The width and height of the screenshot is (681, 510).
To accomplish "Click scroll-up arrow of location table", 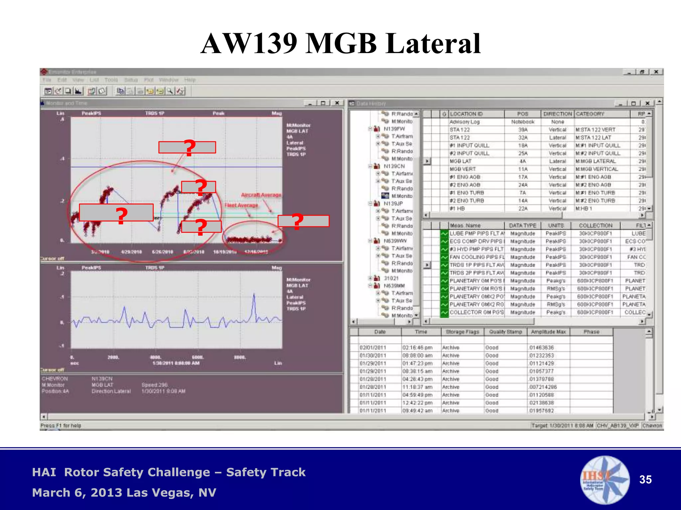I will (x=649, y=114).
